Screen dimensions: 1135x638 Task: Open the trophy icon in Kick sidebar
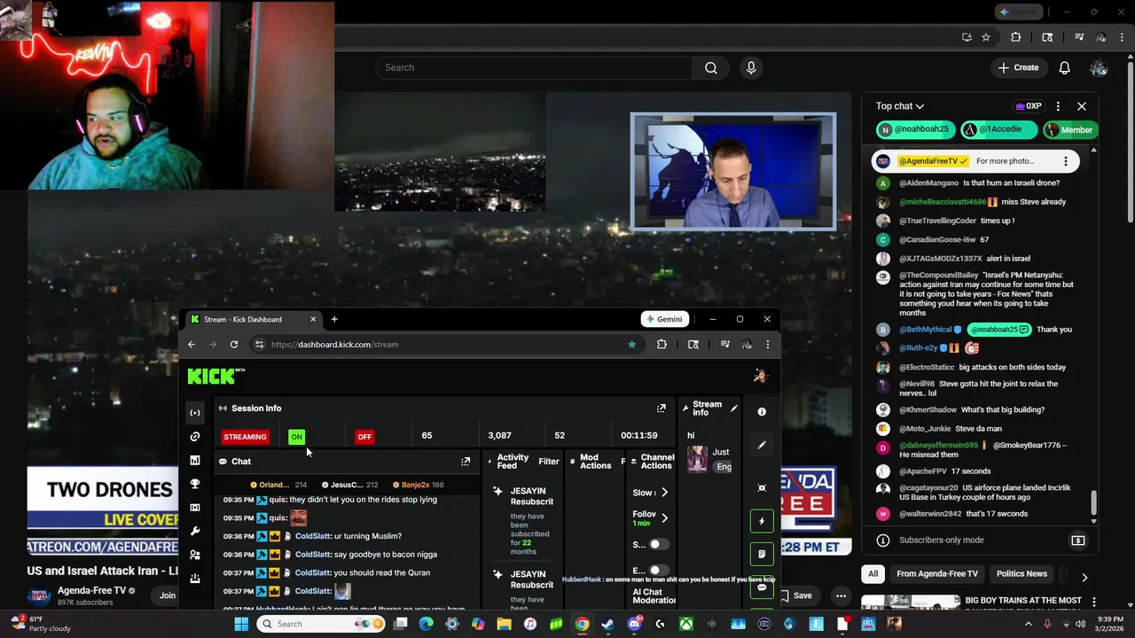[195, 484]
